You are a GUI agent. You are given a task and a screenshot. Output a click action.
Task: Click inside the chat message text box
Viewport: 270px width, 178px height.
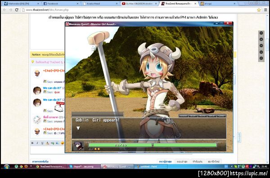[48, 150]
